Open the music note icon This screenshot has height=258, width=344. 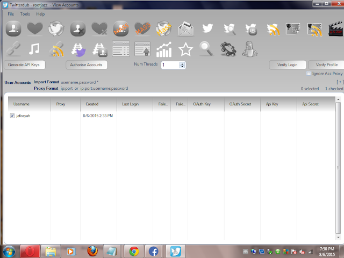(34, 49)
